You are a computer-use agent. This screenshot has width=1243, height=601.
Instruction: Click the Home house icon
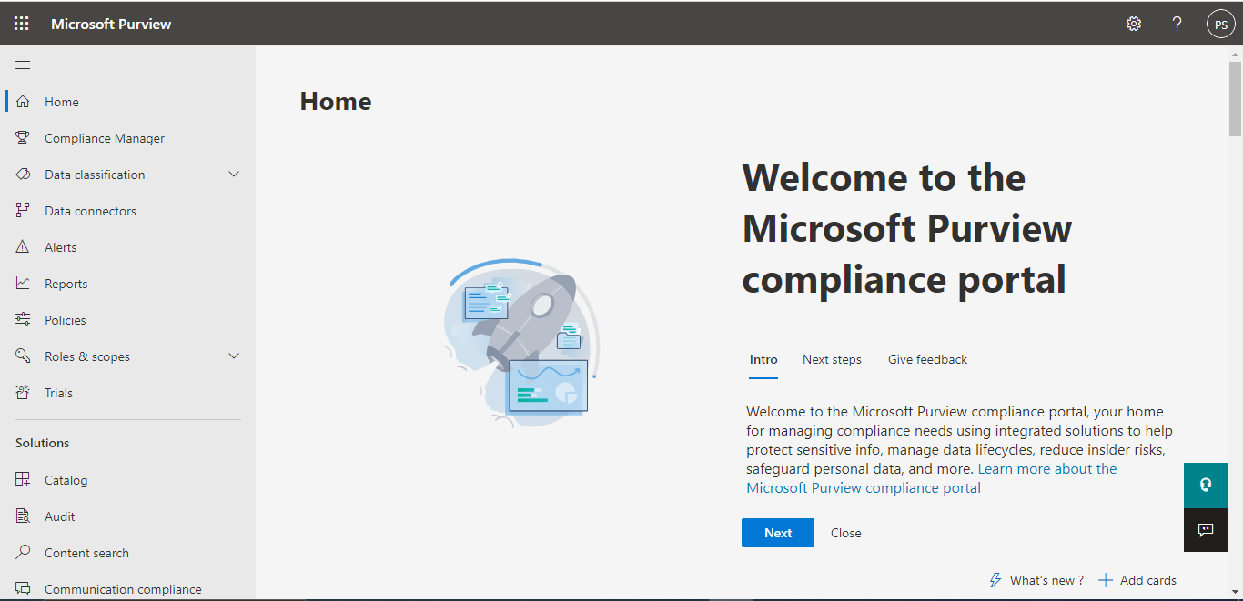[24, 102]
